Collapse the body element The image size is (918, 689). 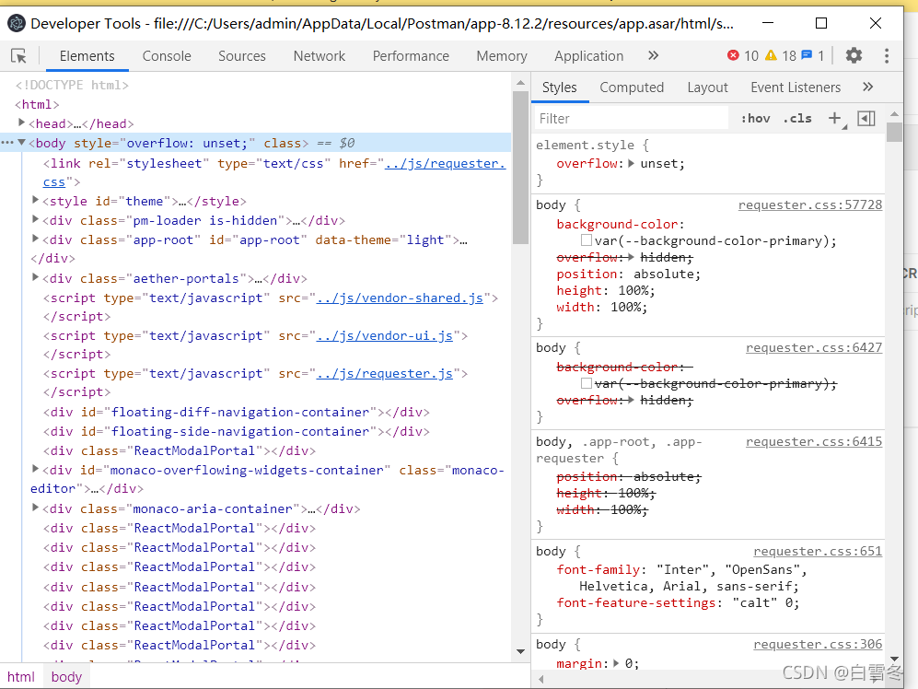click(22, 143)
